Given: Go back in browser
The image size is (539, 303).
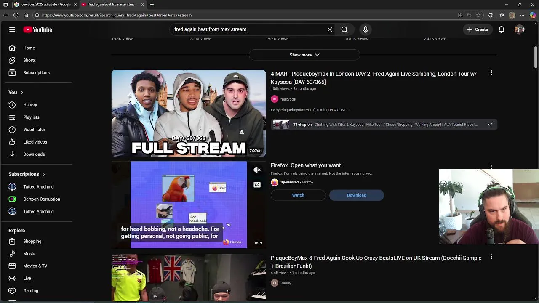Looking at the screenshot, I should 5,15.
